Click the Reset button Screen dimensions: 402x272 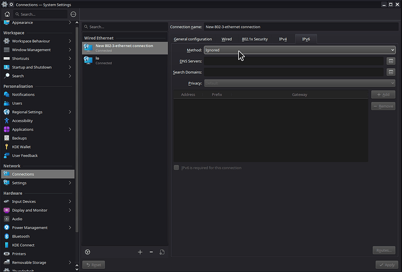(x=94, y=265)
